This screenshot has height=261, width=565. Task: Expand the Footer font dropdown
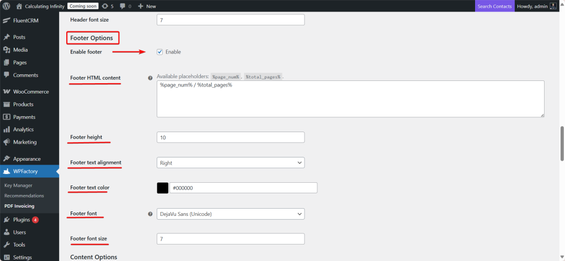(x=231, y=214)
